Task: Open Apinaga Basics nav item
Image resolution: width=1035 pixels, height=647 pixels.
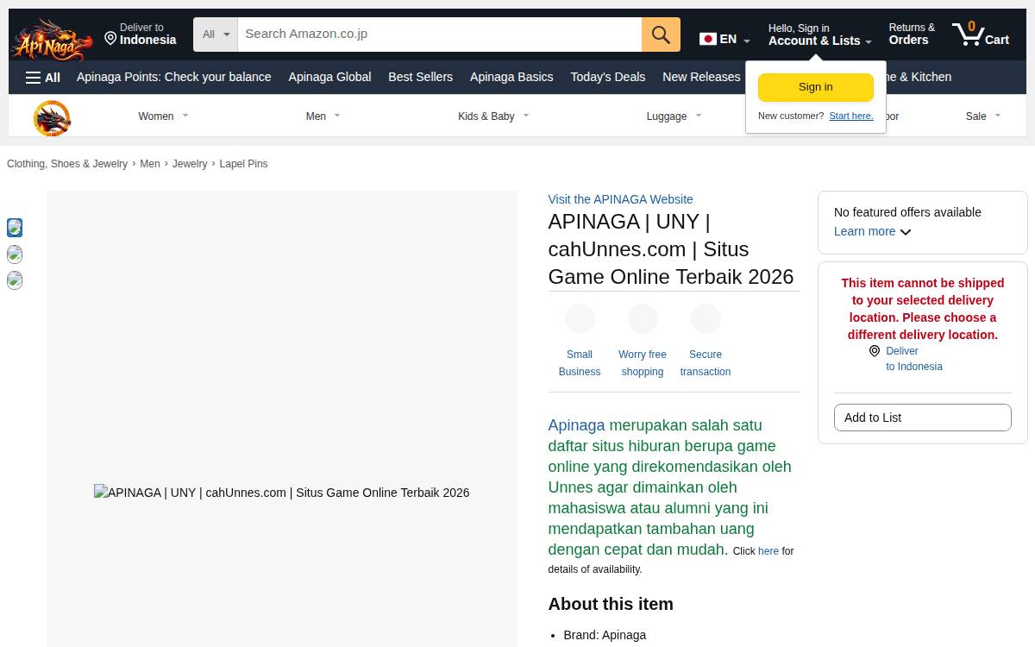Action: point(511,77)
